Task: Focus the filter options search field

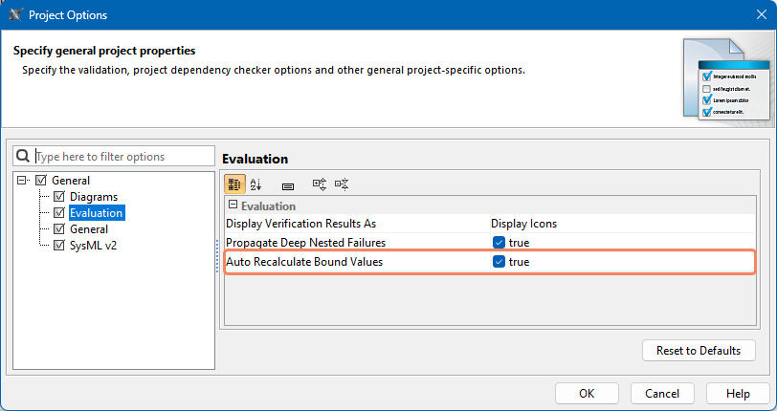Action: [122, 156]
